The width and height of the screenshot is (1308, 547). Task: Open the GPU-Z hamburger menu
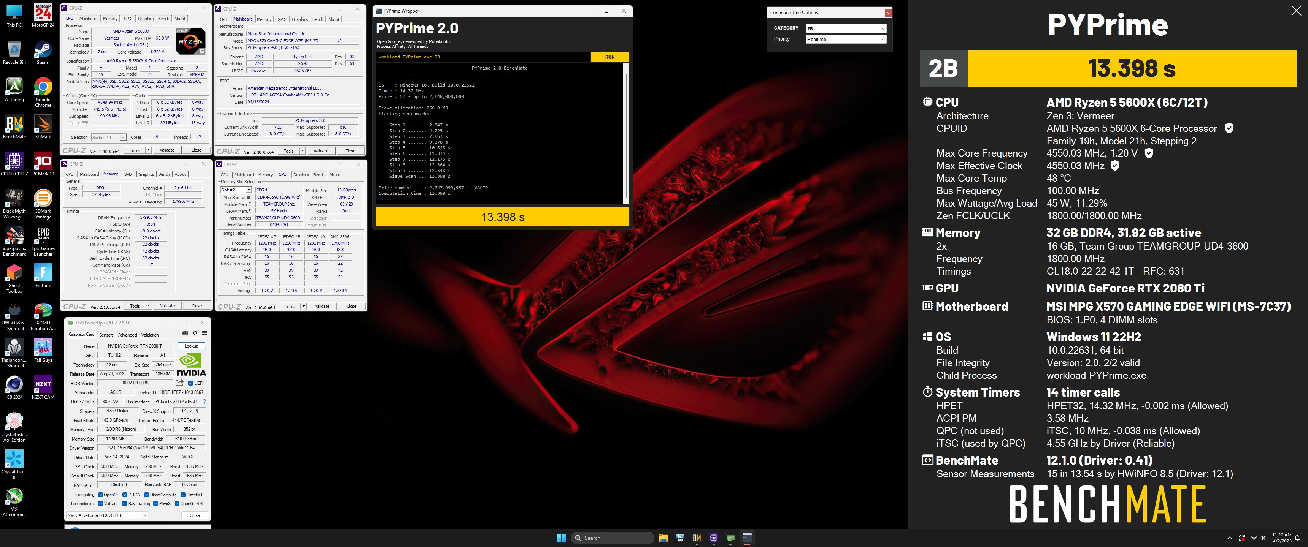[205, 333]
